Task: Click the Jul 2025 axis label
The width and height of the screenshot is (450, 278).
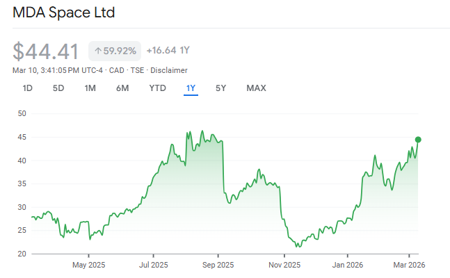Action: 154,265
